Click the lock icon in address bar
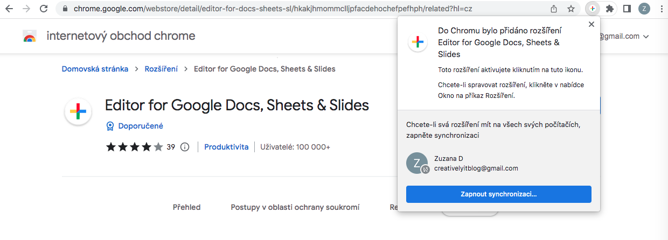The image size is (668, 240). [65, 9]
